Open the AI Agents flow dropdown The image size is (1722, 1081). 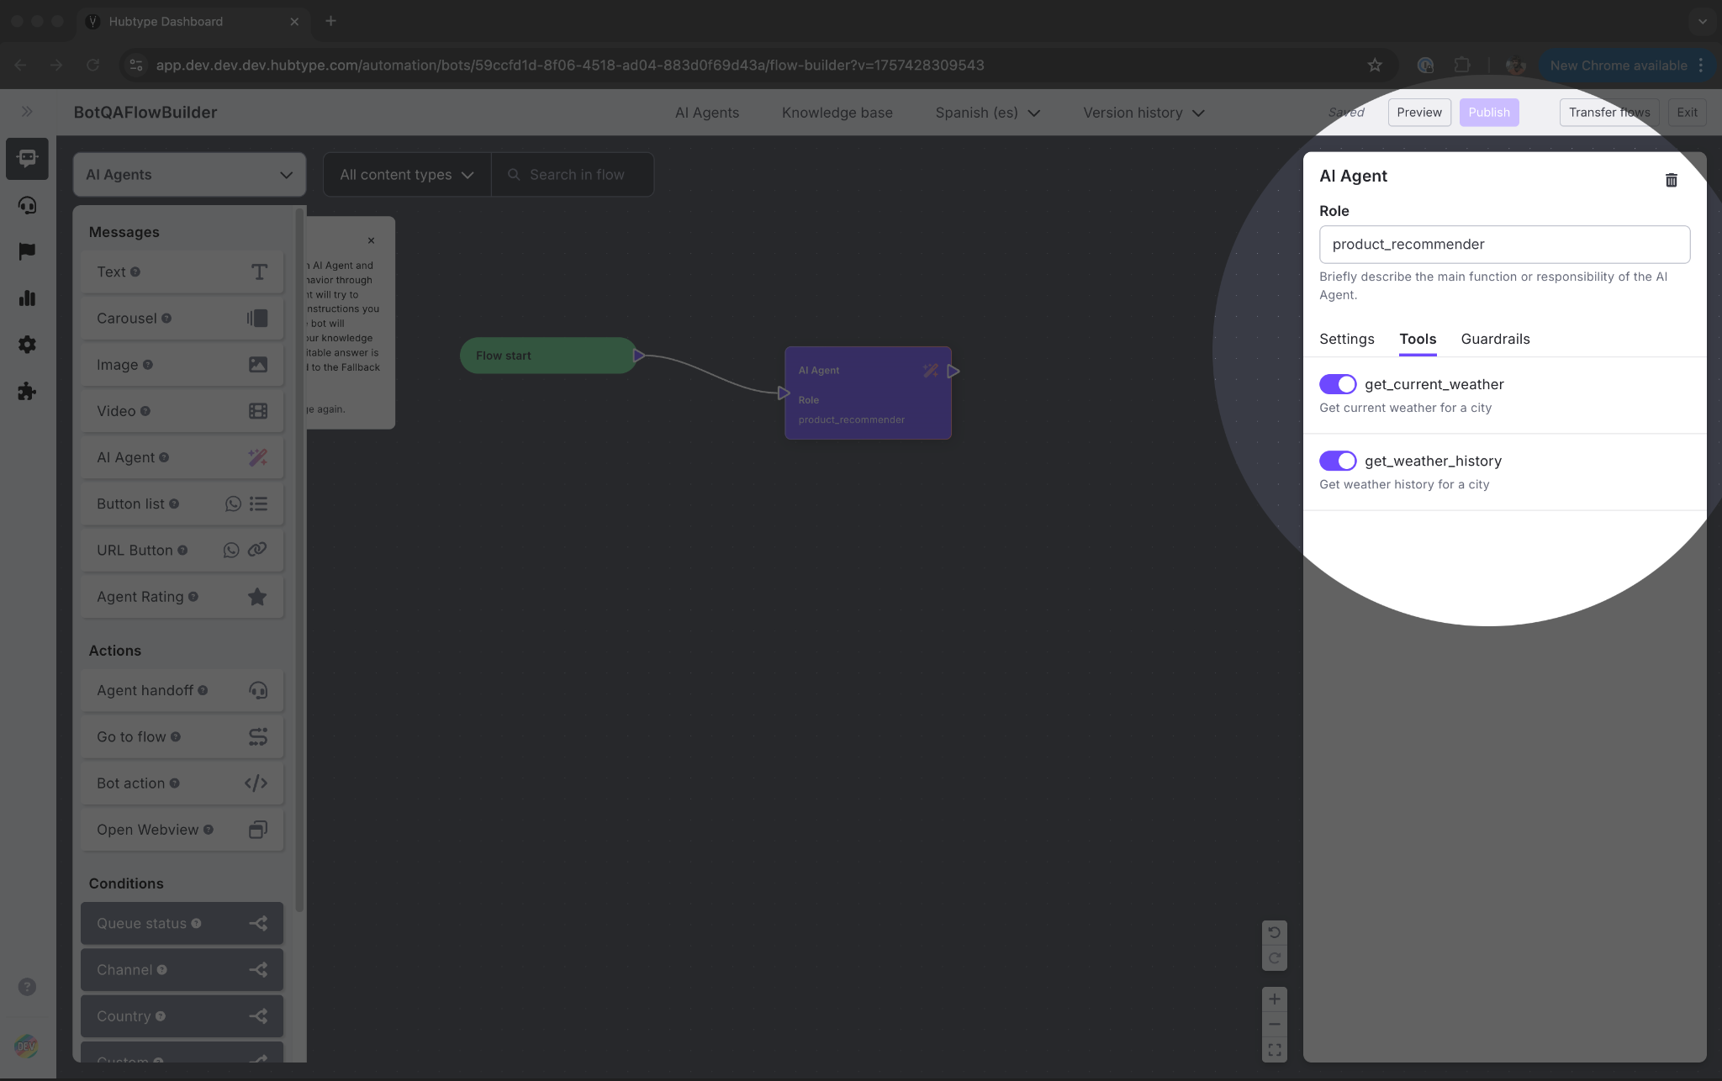[x=189, y=175]
